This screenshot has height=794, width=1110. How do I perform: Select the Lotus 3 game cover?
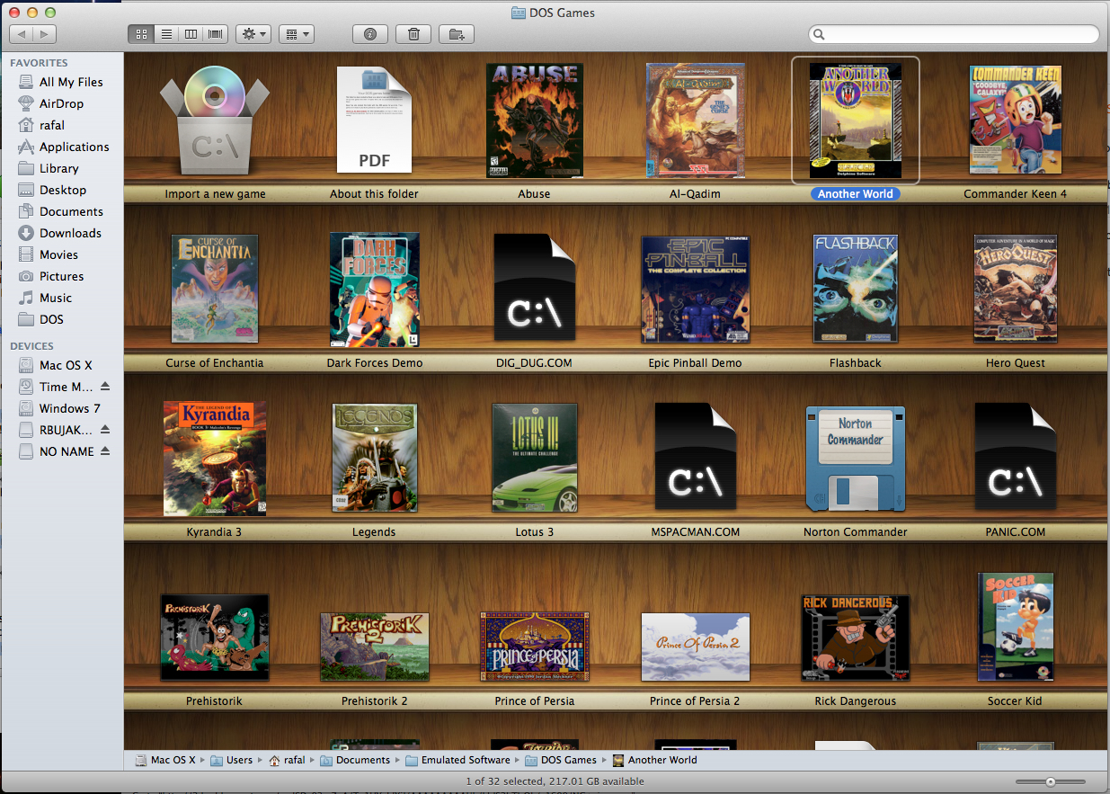534,458
